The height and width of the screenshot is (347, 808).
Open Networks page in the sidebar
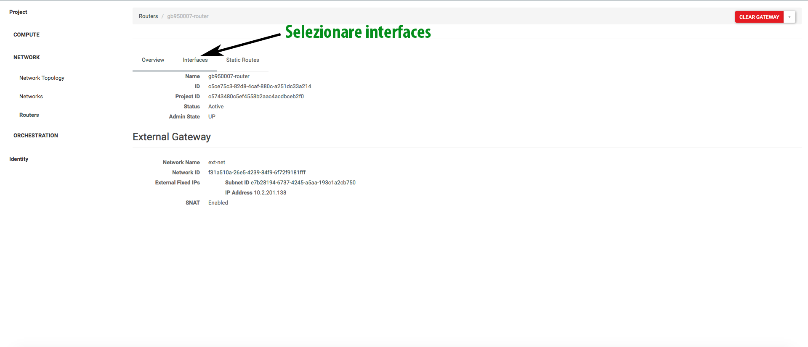[31, 97]
